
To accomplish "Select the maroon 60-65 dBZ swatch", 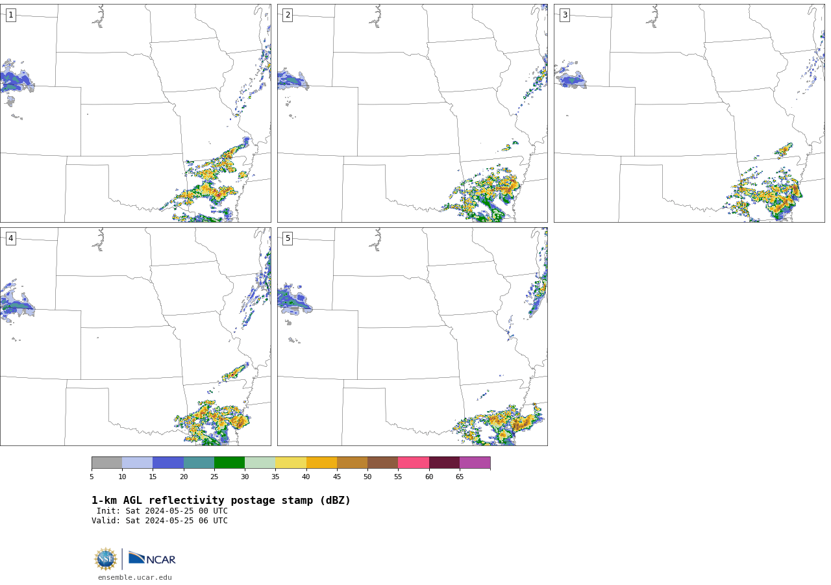I will pos(444,462).
